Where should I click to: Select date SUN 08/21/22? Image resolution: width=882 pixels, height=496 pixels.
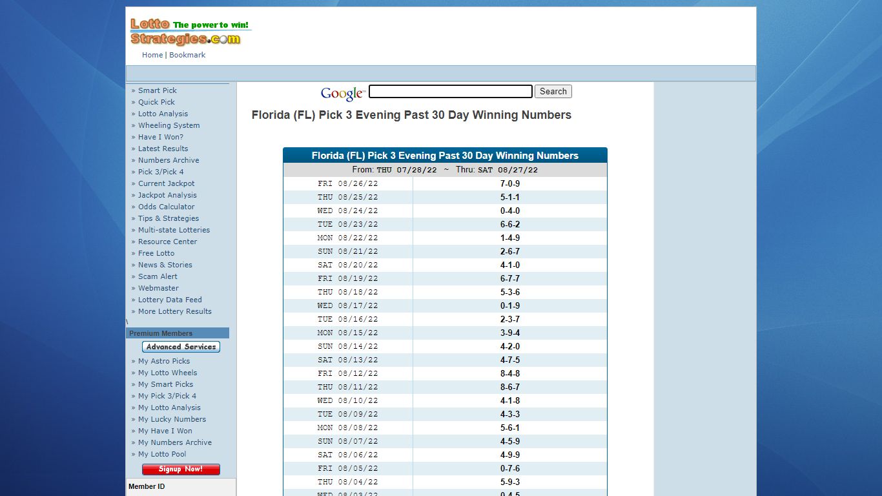point(348,251)
